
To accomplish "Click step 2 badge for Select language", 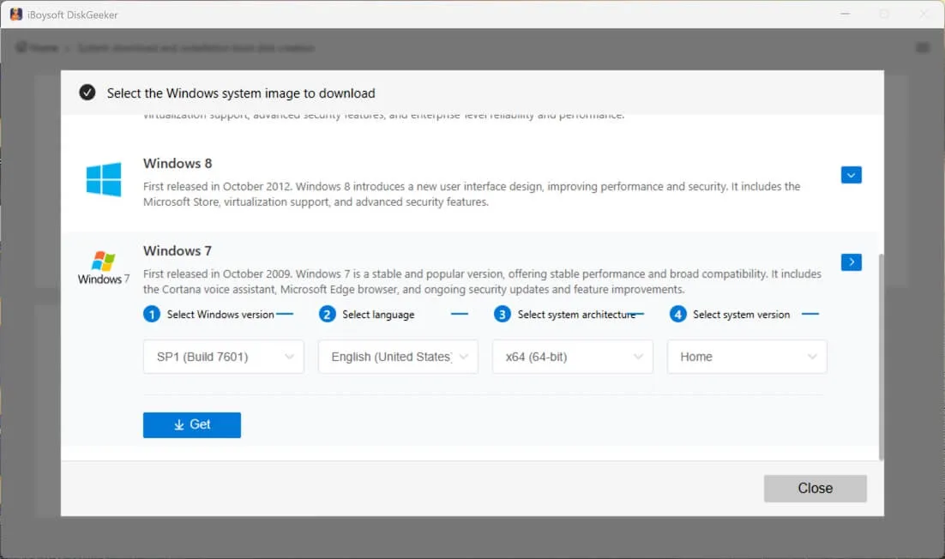I will pyautogui.click(x=328, y=314).
